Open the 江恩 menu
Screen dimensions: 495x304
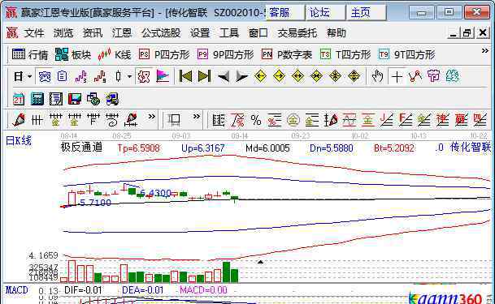(x=122, y=32)
